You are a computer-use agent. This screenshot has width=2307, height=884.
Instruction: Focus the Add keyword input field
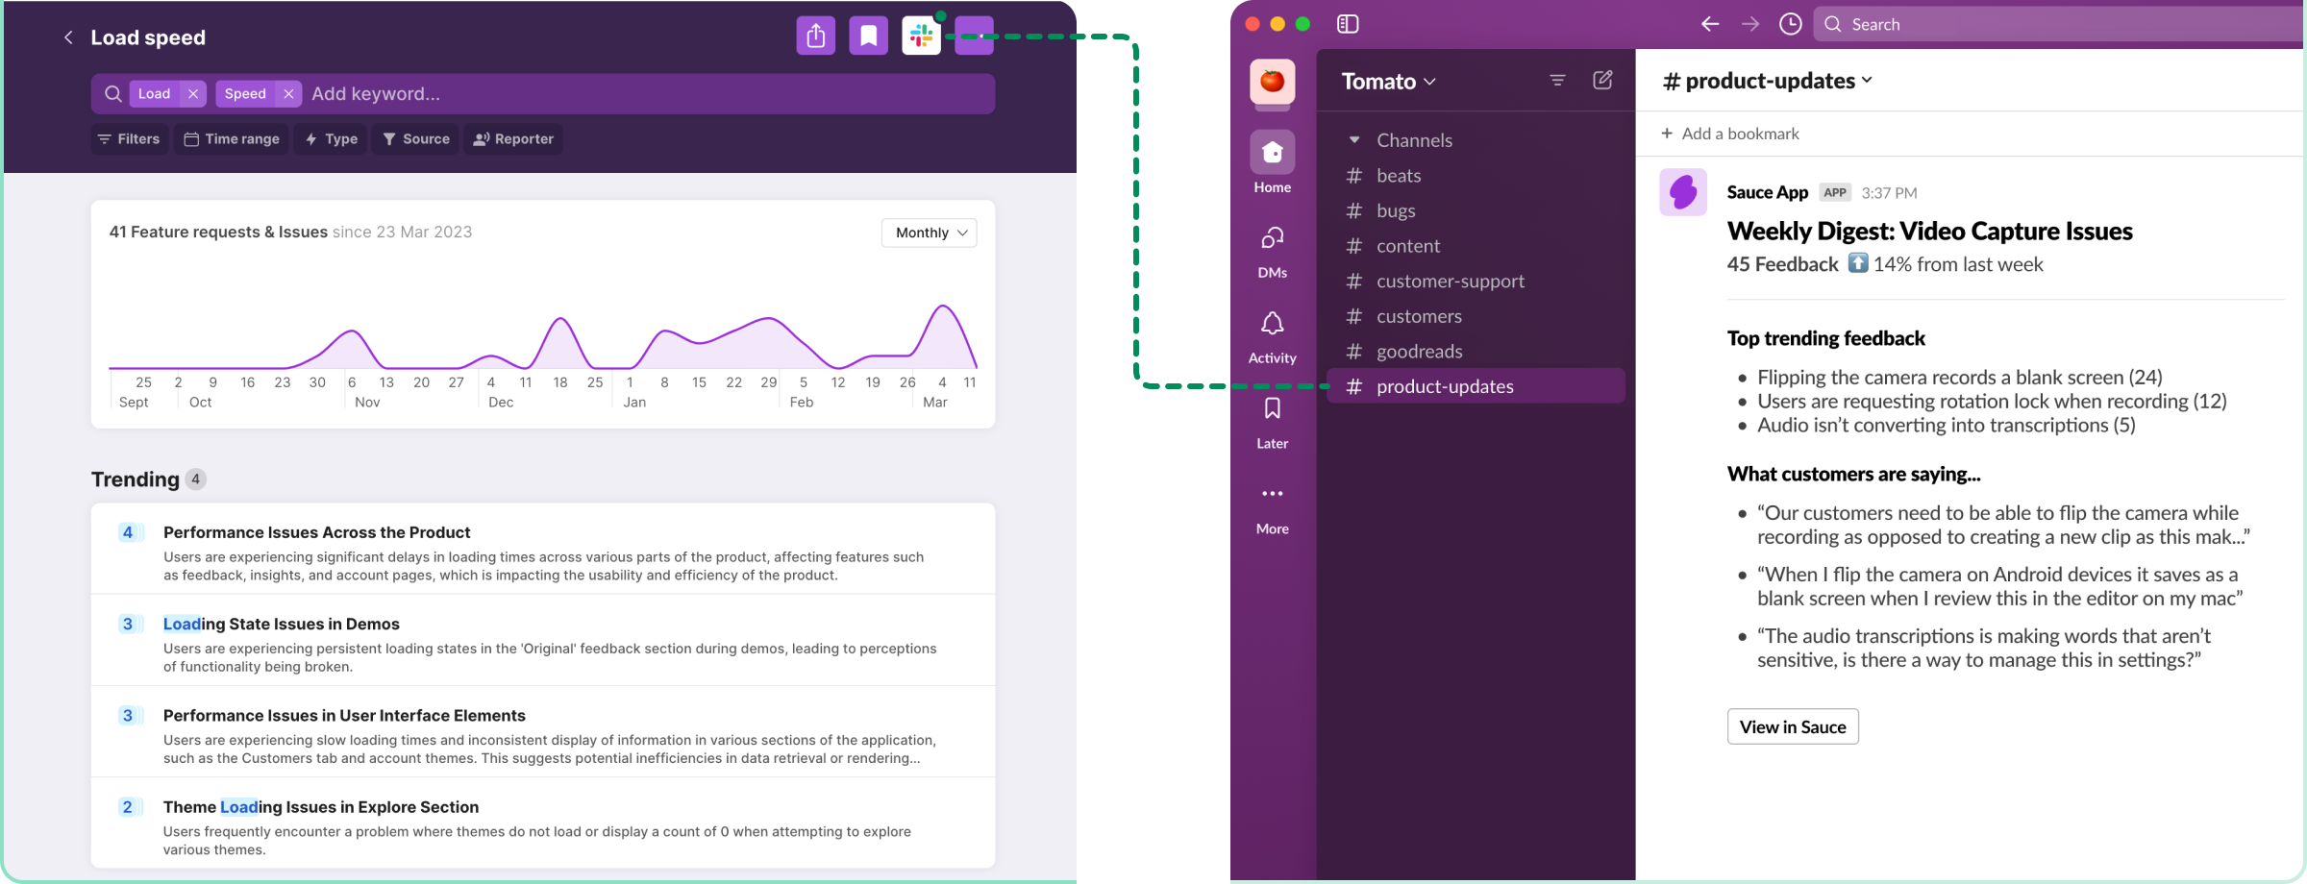[649, 93]
